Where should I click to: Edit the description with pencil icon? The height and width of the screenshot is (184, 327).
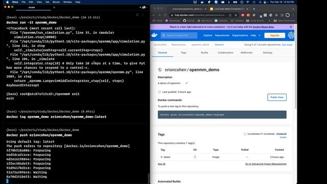186,83
